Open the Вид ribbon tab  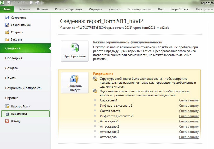[x=161, y=9]
